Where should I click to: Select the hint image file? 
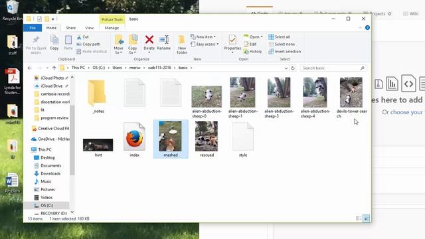click(98, 147)
